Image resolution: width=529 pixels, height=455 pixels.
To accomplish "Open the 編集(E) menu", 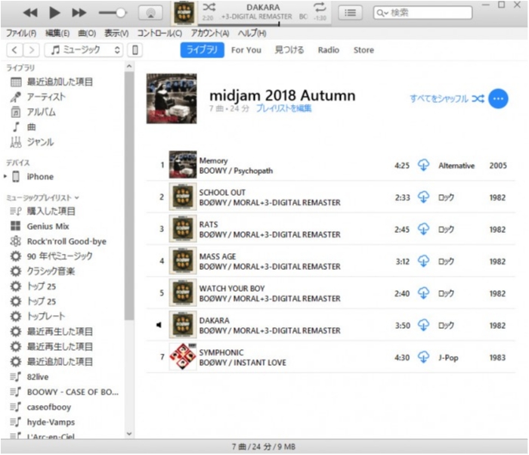I will [x=57, y=33].
